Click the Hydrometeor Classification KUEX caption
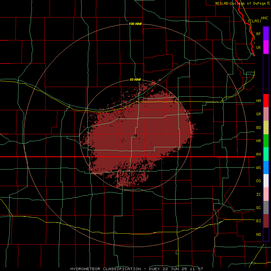This screenshot has width=271, height=271. [x=136, y=269]
